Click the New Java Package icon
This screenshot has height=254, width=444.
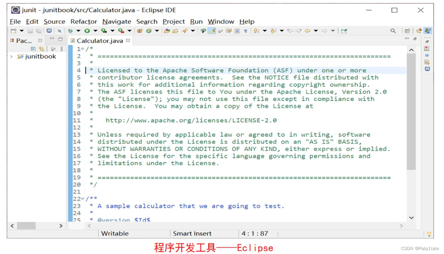click(x=140, y=31)
